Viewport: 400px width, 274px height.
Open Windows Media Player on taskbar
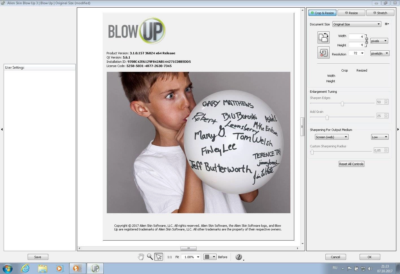tap(60, 268)
